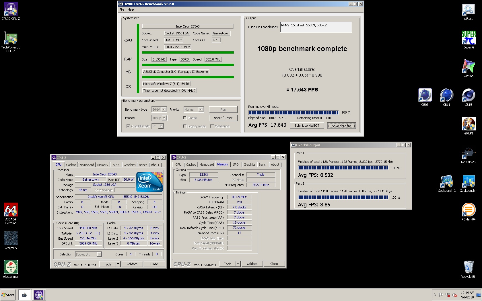Click the Used CPU capabilities text field
This screenshot has width=482, height=301.
coord(316,27)
